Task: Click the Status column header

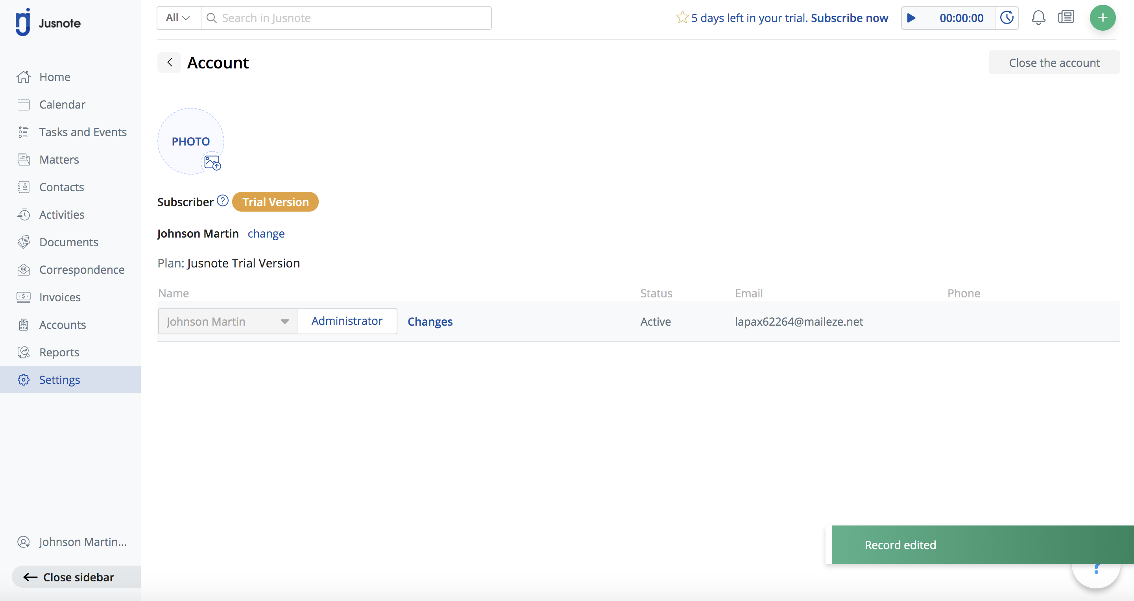Action: [656, 293]
